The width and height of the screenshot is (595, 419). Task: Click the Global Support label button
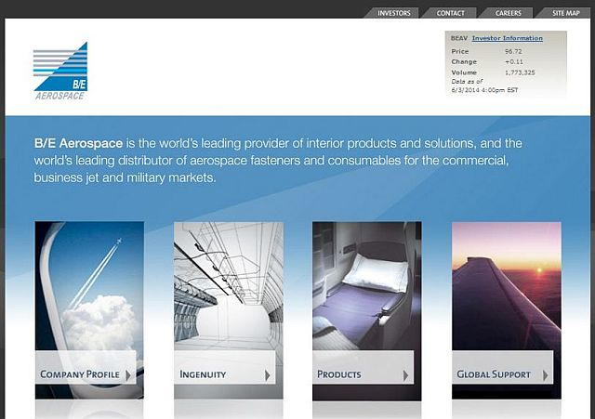[x=502, y=367]
